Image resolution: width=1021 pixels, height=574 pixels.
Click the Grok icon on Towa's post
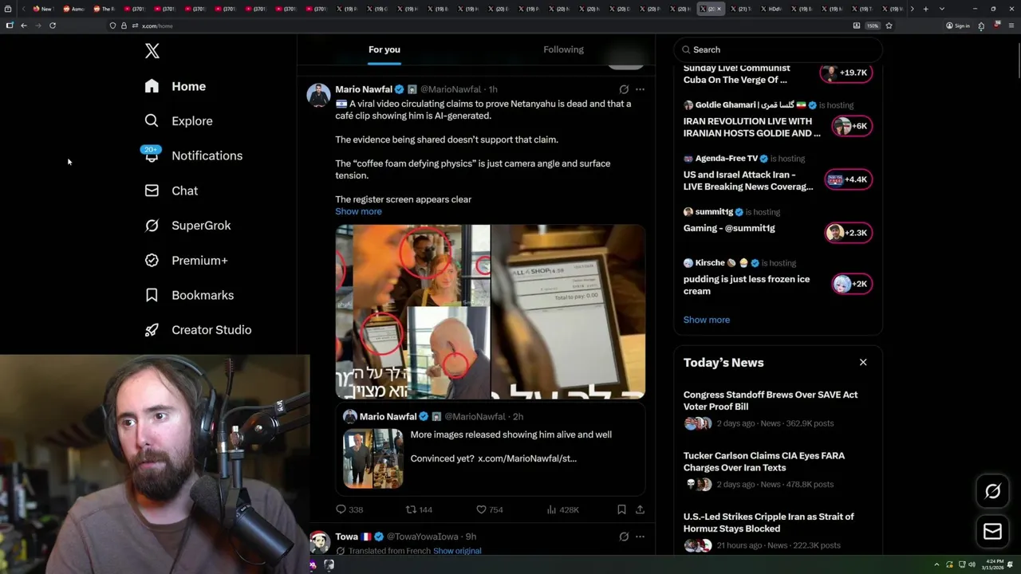point(624,537)
